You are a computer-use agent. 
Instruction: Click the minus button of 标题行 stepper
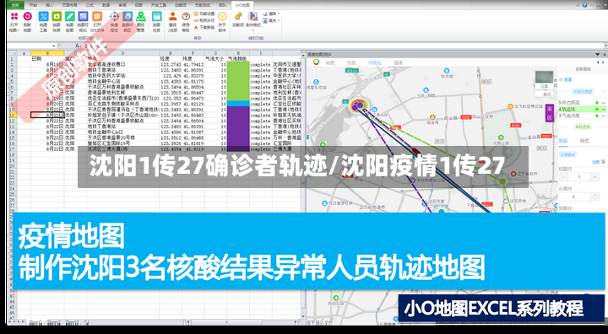[563, 176]
